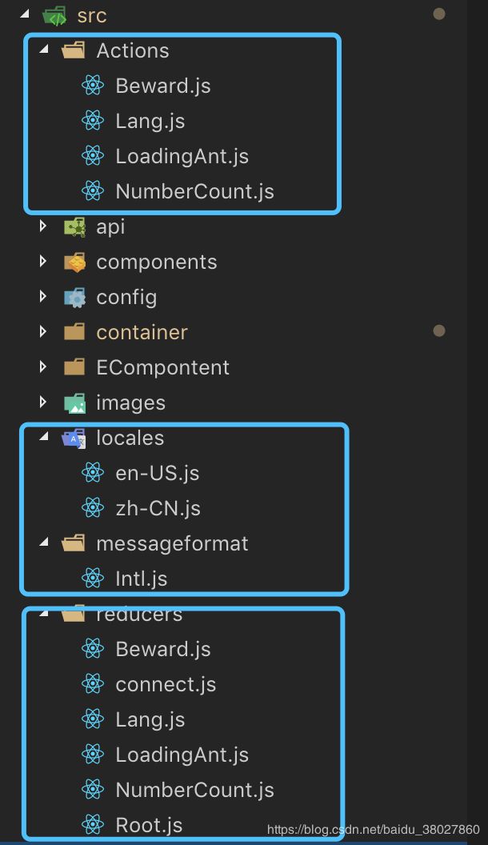Select NumberCount.js under reducers

[x=195, y=790]
